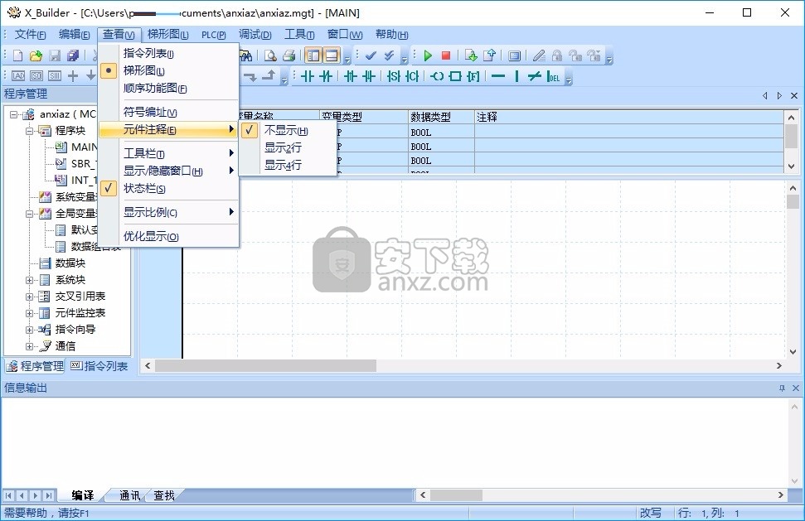The image size is (805, 521).
Task: Select 梯形图 view radio option
Action: (x=168, y=70)
